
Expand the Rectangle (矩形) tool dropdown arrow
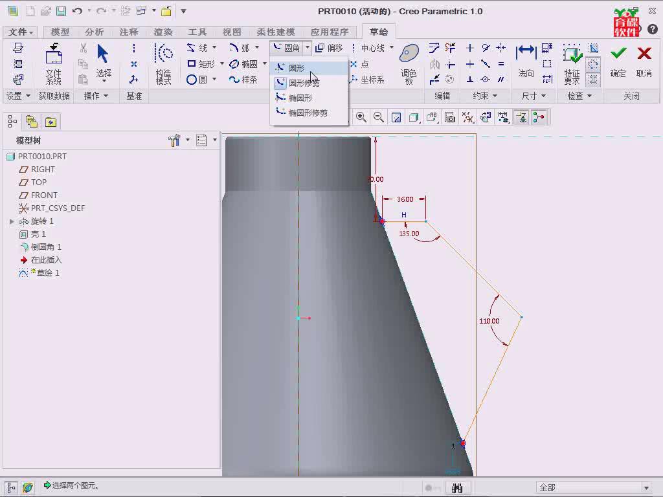(221, 63)
